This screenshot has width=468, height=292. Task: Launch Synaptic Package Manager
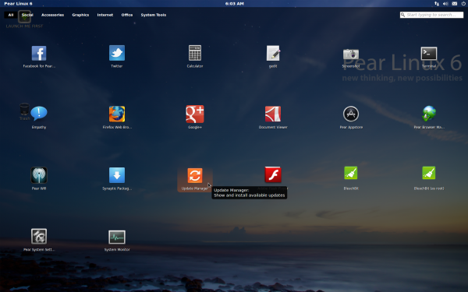(x=117, y=175)
